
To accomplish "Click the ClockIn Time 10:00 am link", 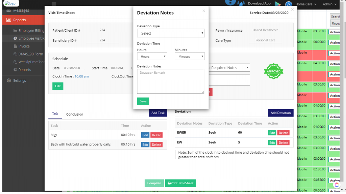I will pos(82,76).
